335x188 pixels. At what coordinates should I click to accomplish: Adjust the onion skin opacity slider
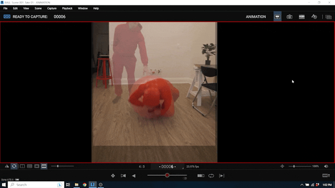coord(167,175)
